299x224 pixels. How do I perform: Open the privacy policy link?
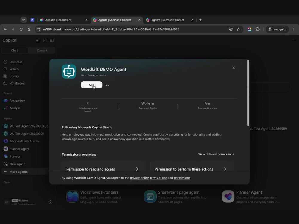click(x=139, y=178)
